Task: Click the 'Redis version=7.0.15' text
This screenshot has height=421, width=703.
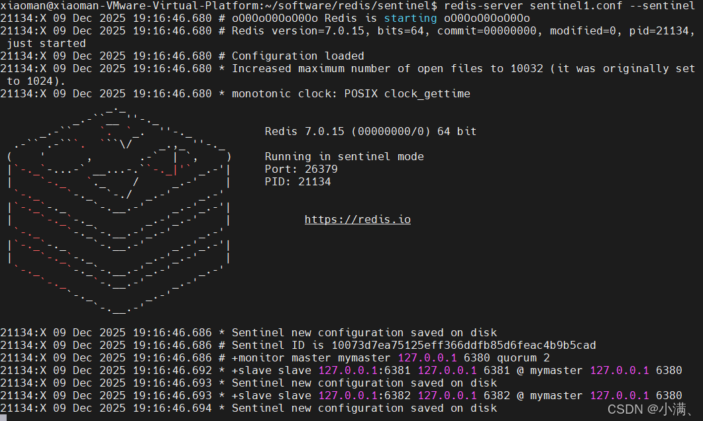Action: point(301,31)
